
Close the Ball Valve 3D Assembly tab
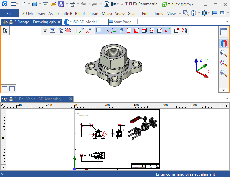coord(71,99)
